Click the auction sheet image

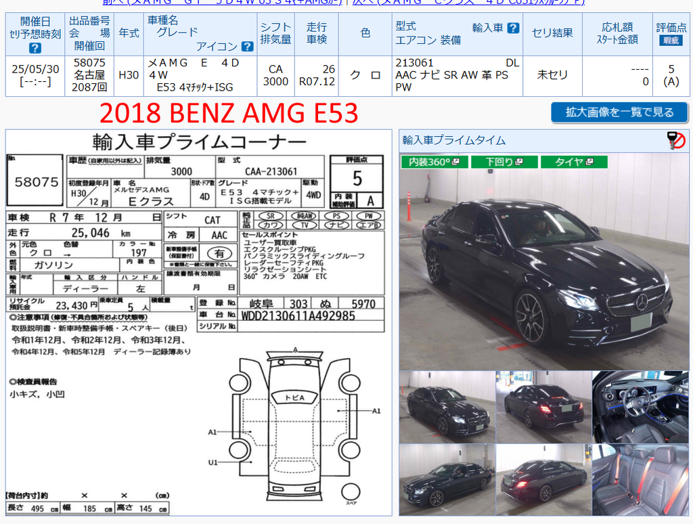(x=198, y=323)
